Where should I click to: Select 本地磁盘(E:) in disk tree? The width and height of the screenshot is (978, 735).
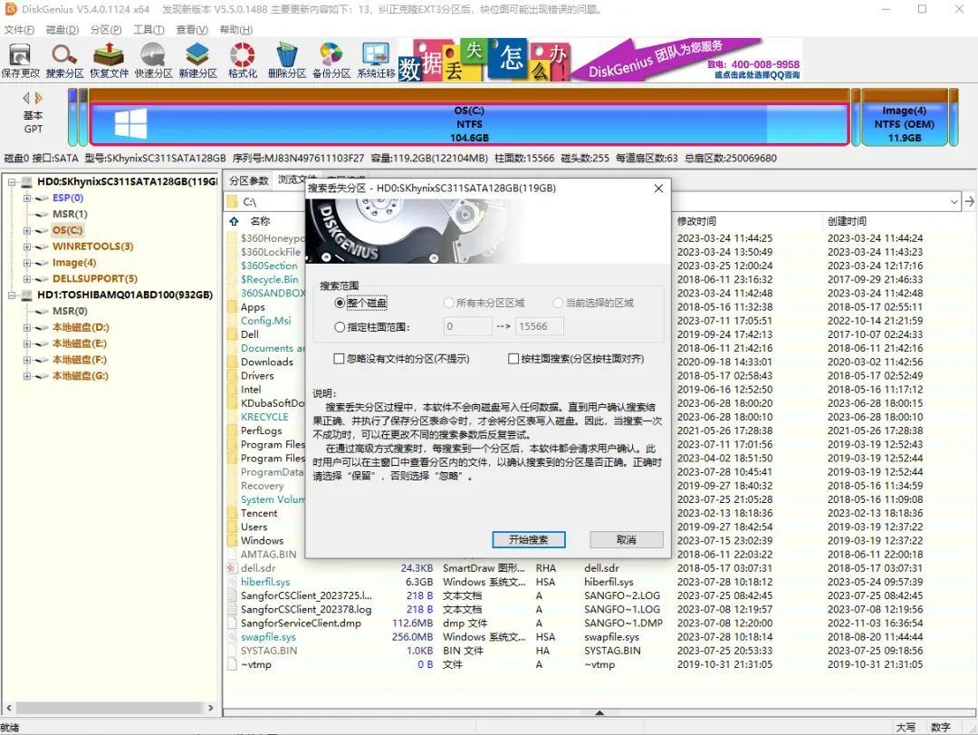point(79,343)
